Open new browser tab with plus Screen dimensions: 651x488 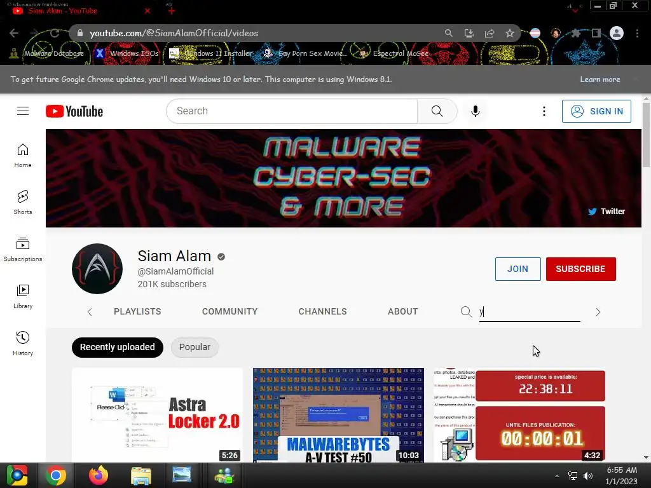(171, 11)
